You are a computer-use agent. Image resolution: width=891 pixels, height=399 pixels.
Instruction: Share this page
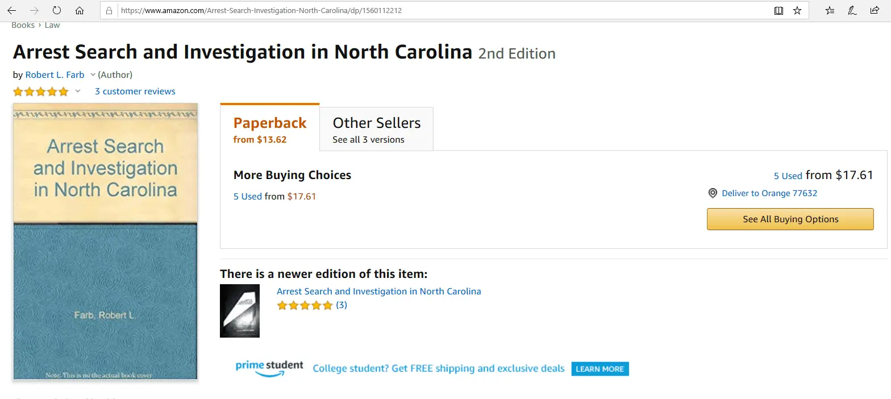click(x=875, y=10)
